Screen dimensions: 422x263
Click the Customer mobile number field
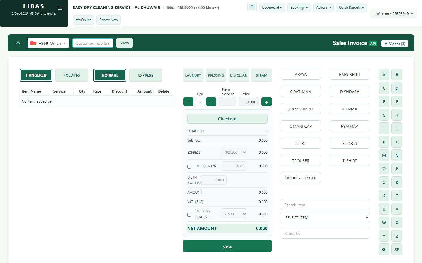pyautogui.click(x=93, y=43)
